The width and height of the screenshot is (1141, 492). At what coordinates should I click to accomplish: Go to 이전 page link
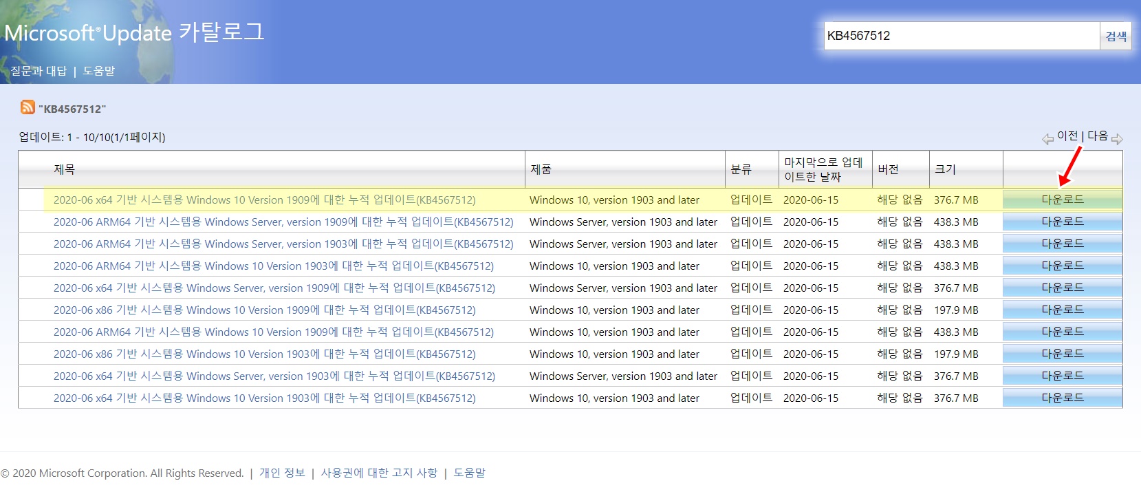coord(1067,136)
